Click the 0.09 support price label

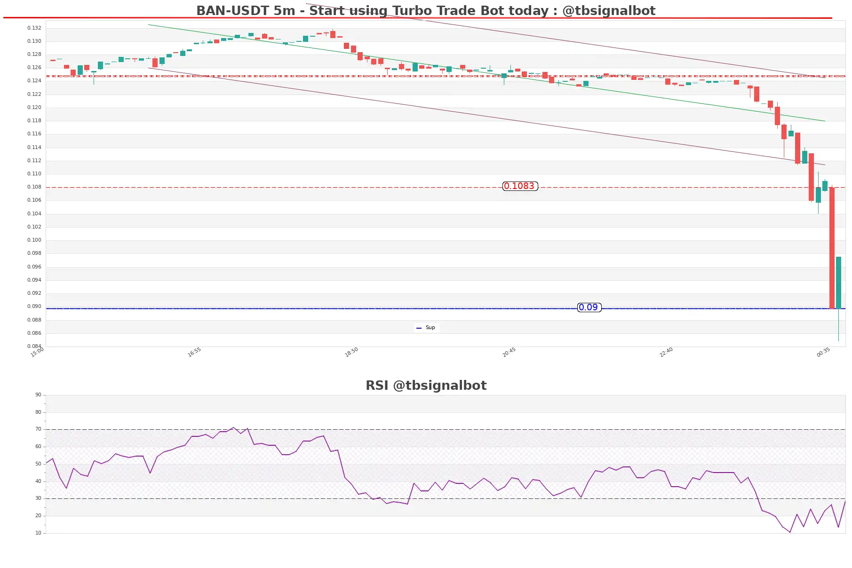[x=589, y=308]
